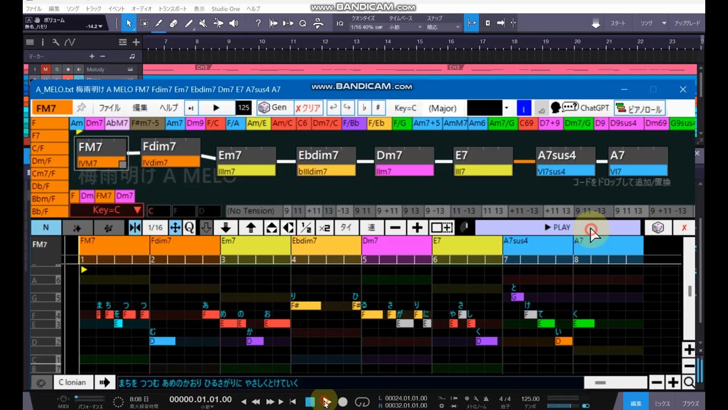728x410 pixels.
Task: Toggle the N button in the melody toolbar
Action: (x=46, y=228)
